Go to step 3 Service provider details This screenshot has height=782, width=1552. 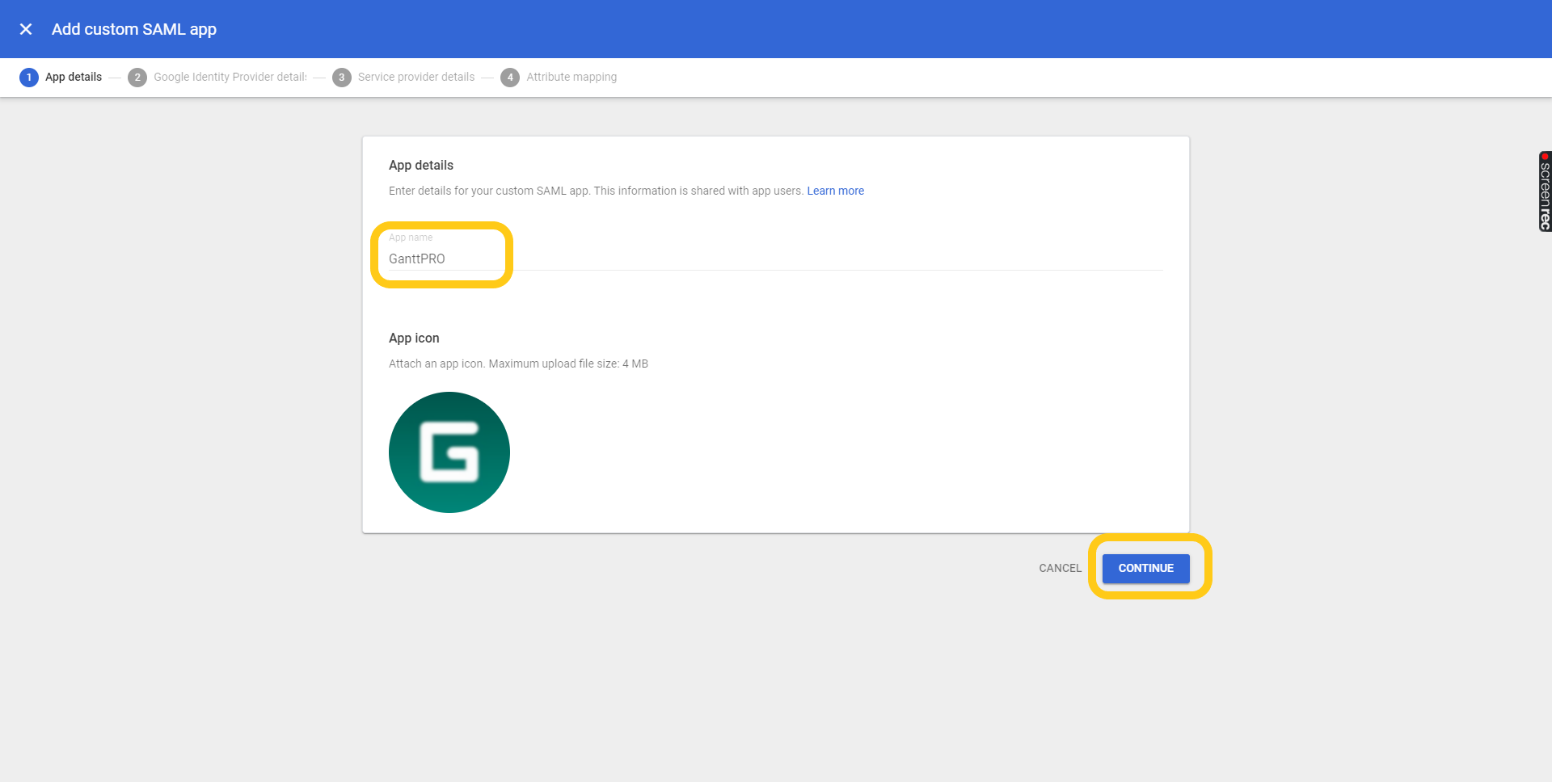coord(403,77)
